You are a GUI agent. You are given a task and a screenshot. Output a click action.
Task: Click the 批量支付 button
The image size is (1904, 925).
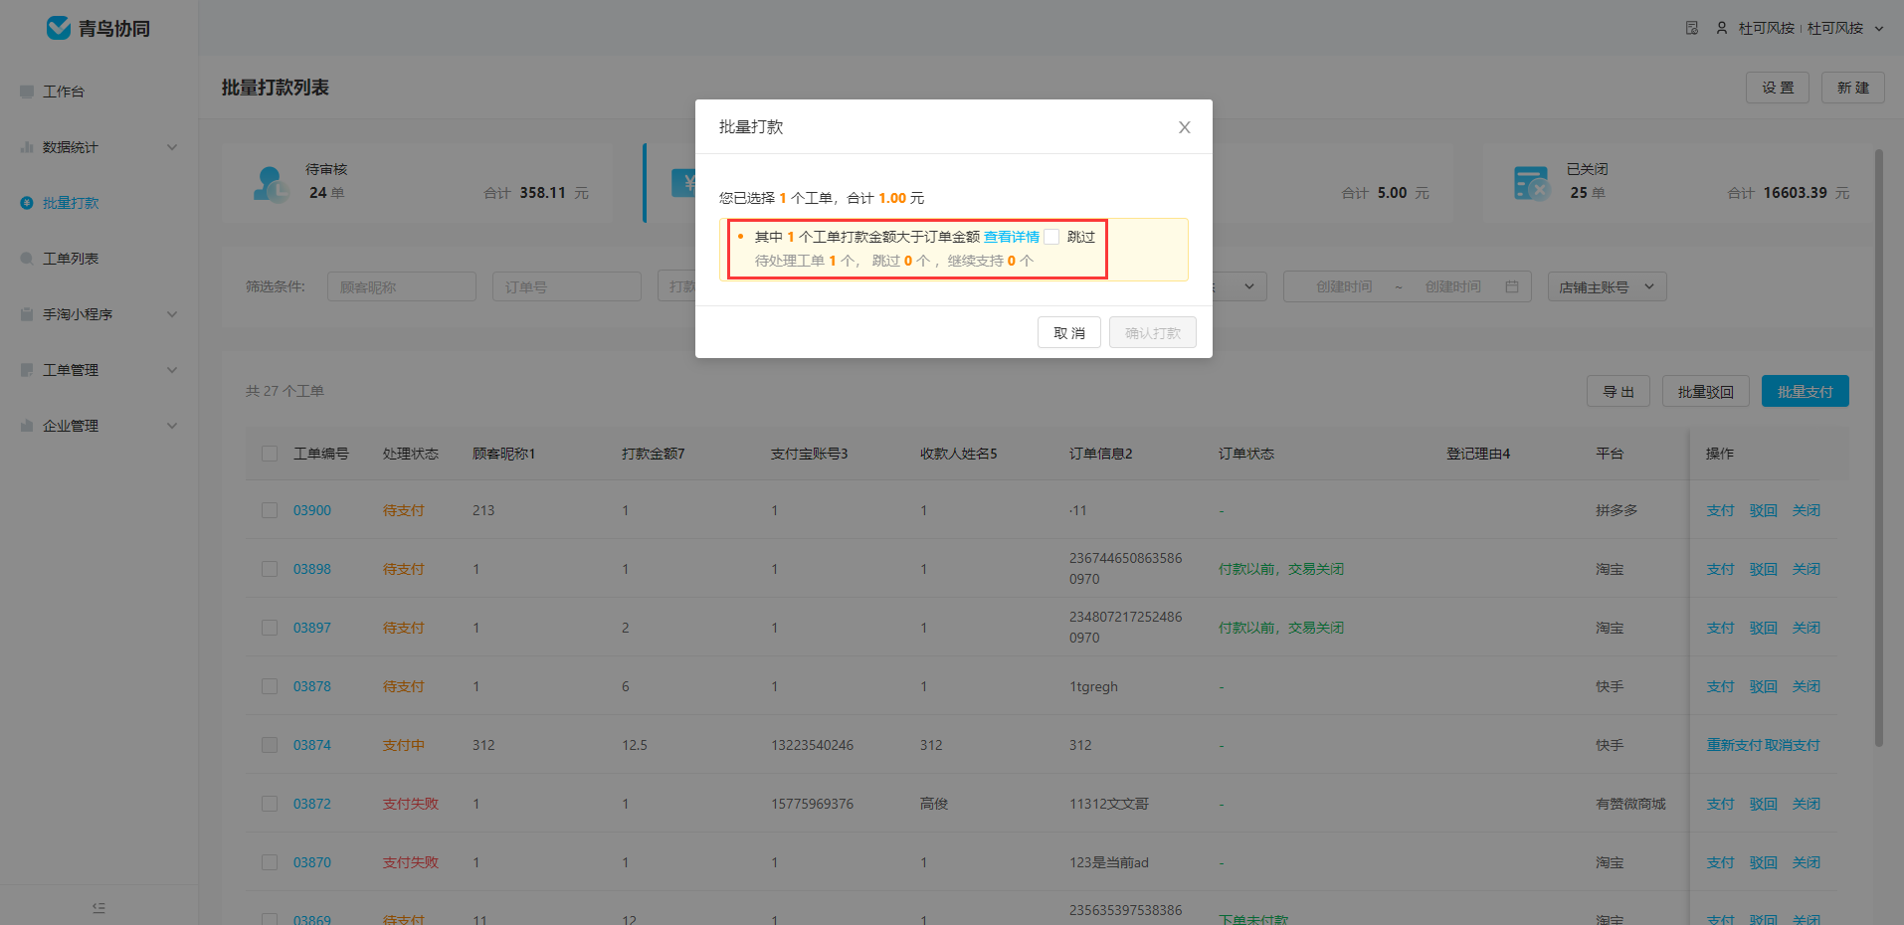point(1806,392)
